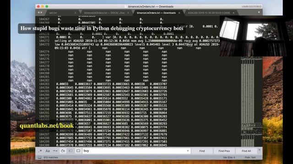Close the binanceUsOrders.txt — Downloads tab
The height and width of the screenshot is (164, 293).
point(179,13)
